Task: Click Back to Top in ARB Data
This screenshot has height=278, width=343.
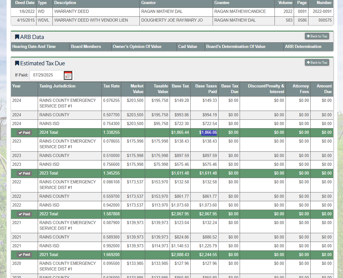Action: click(x=317, y=36)
